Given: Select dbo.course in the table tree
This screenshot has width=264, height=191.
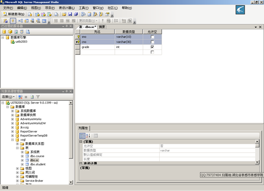Looking at the screenshot, I should pyautogui.click(x=37, y=156).
